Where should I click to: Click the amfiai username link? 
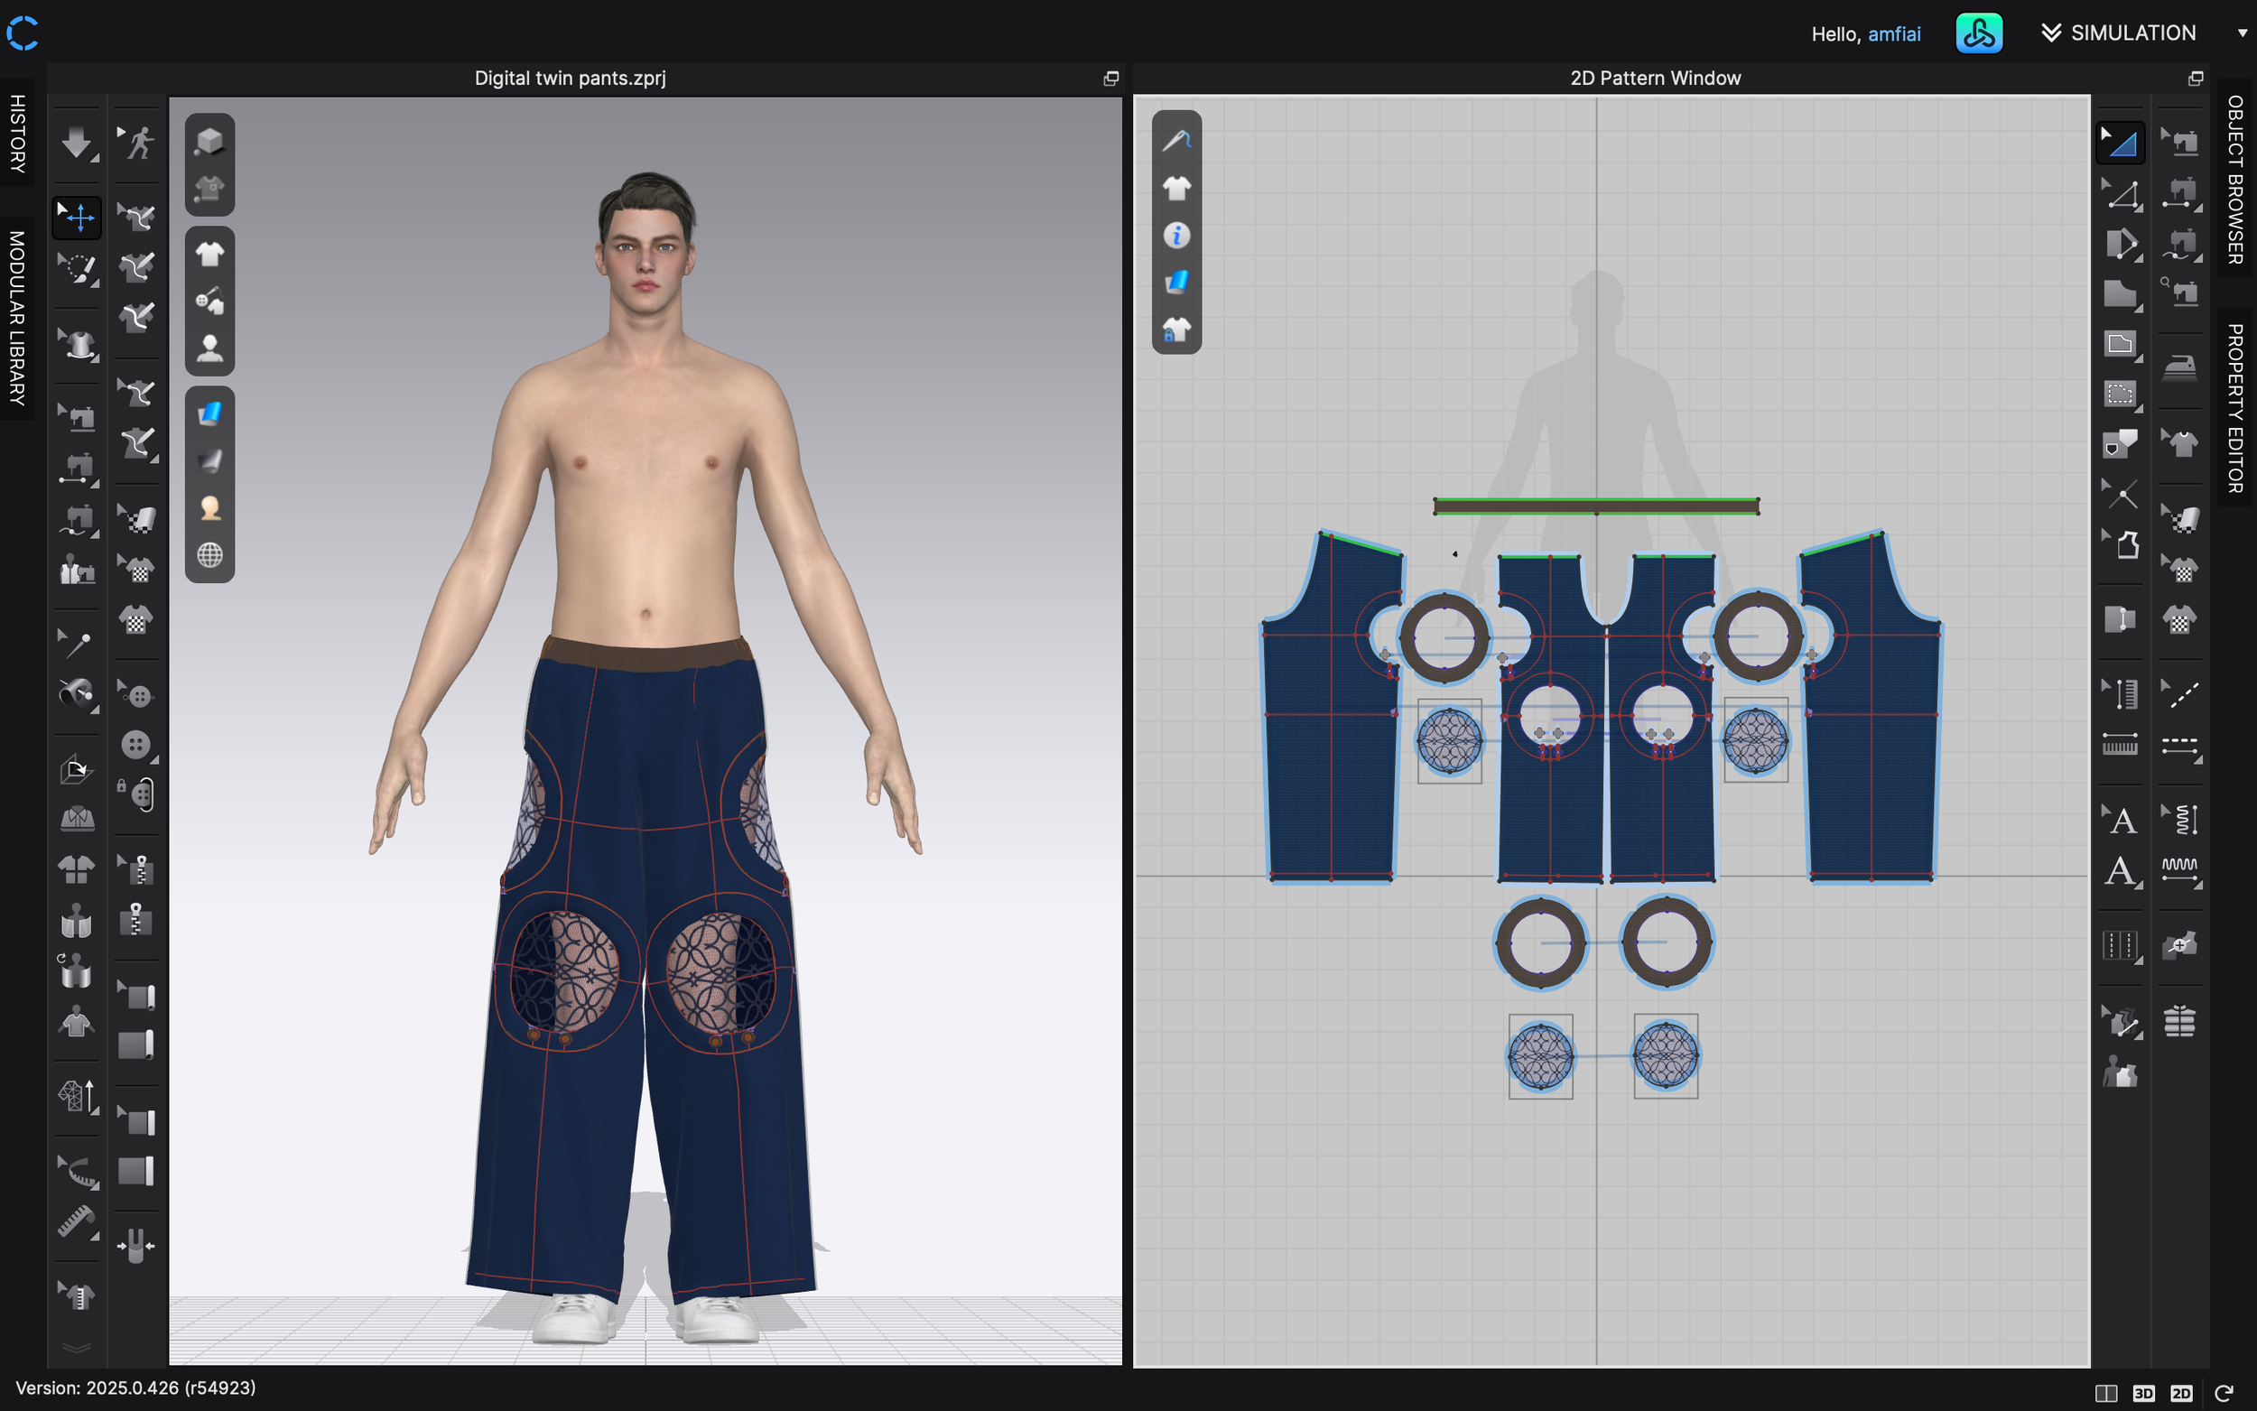pyautogui.click(x=1893, y=34)
